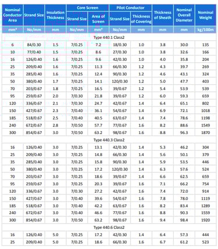Select the nominal weight value 1018

[205, 111]
